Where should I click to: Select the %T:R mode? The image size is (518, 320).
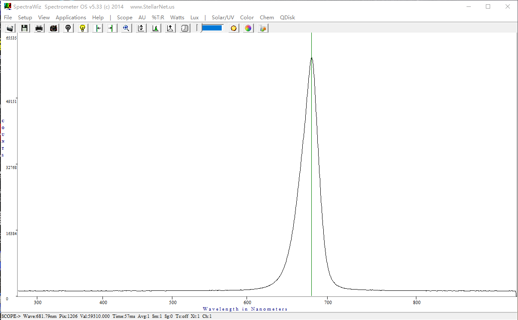point(158,18)
